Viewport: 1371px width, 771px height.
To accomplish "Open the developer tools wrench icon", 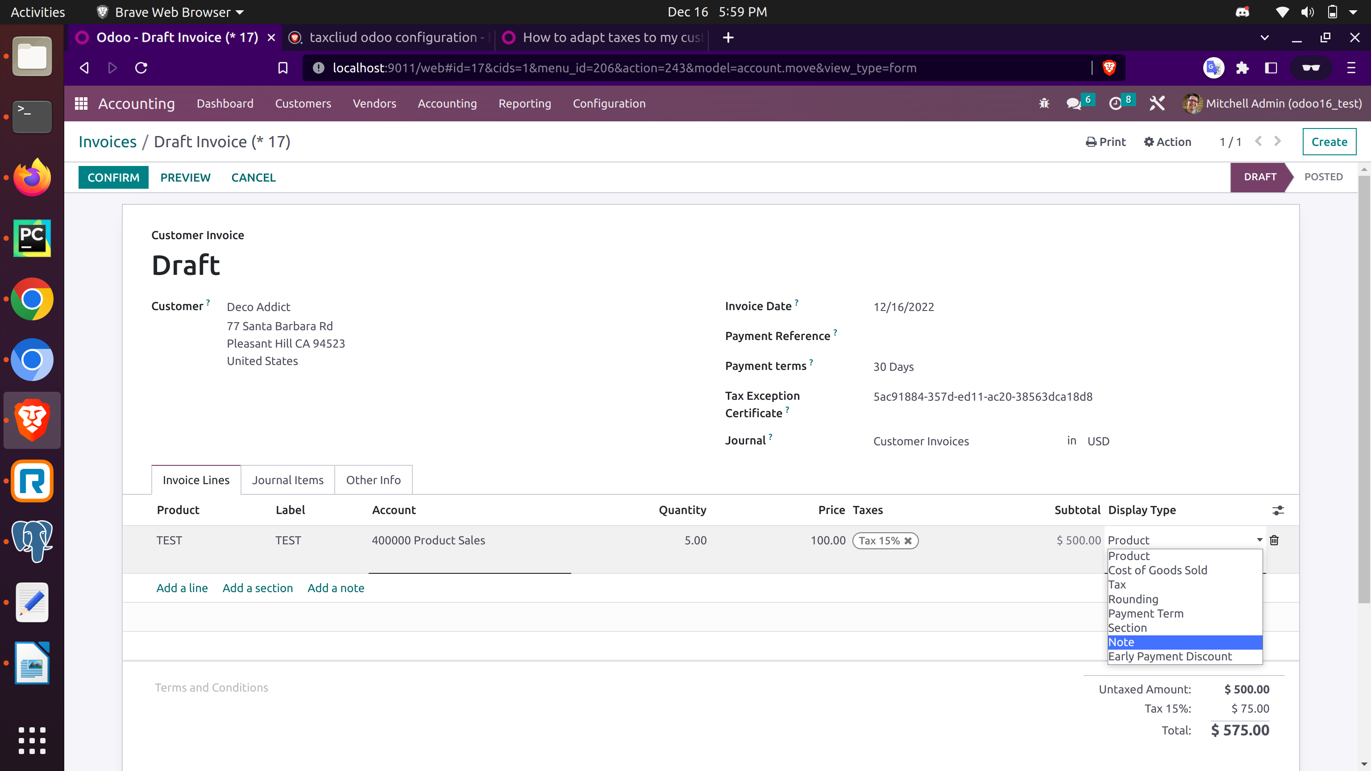I will pyautogui.click(x=1157, y=103).
